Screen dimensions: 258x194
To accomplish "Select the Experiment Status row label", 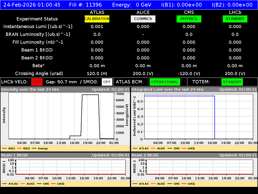I will (37, 19).
